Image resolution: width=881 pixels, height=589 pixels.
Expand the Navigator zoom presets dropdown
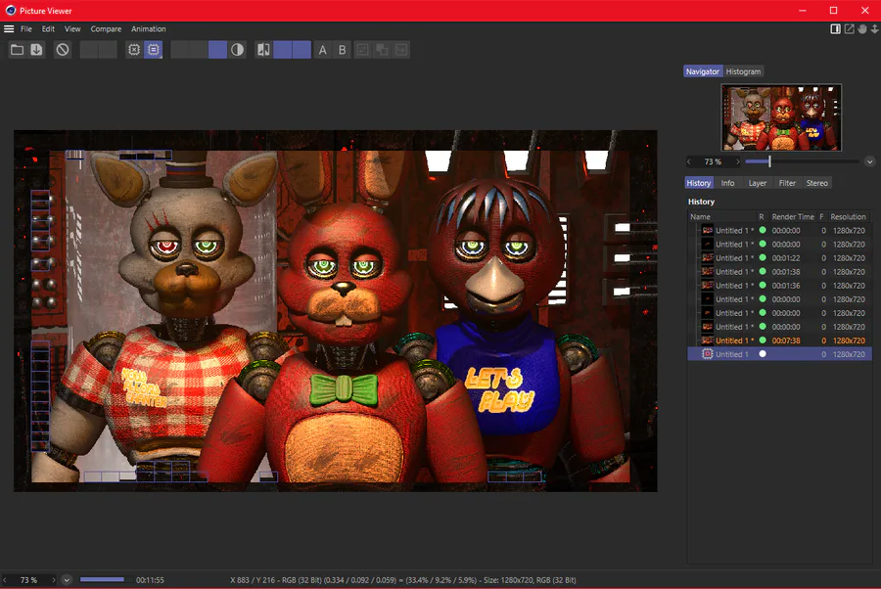pyautogui.click(x=870, y=161)
